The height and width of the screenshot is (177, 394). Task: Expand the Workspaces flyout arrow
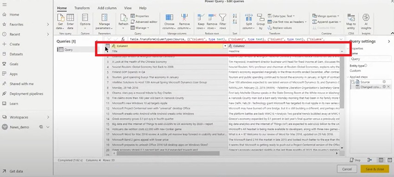48,117
